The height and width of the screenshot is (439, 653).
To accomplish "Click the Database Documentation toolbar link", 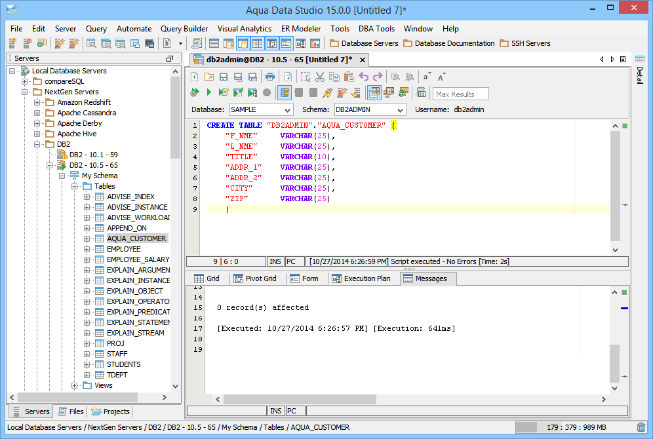I will click(x=449, y=43).
